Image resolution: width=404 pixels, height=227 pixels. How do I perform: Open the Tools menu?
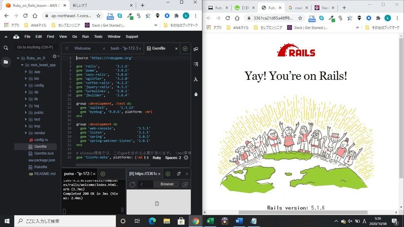tap(98, 37)
